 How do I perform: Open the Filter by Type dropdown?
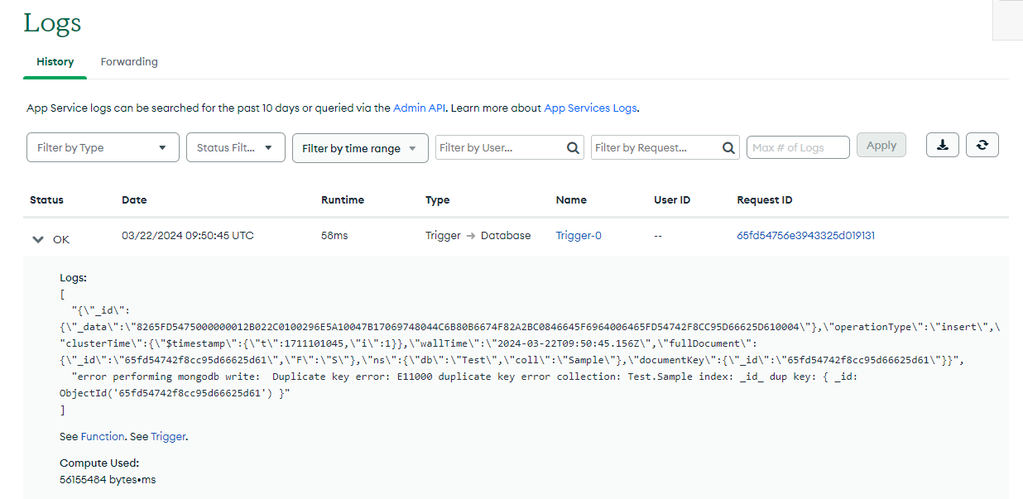pos(103,147)
